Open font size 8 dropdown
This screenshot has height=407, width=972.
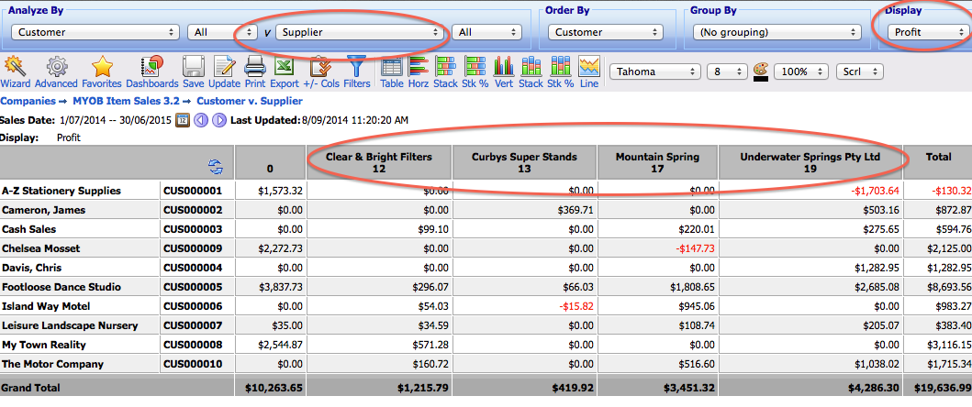727,71
